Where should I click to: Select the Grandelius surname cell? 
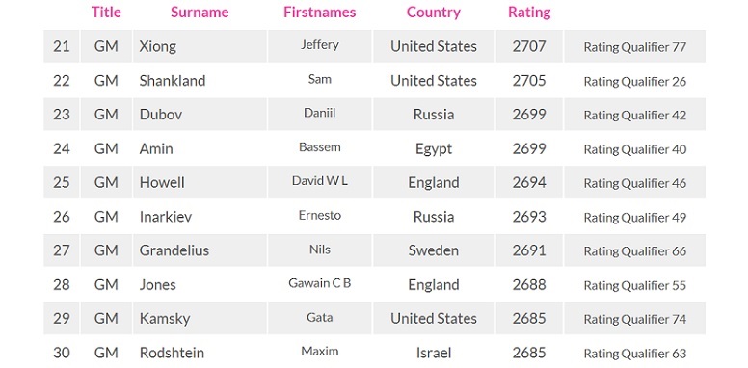(200, 250)
